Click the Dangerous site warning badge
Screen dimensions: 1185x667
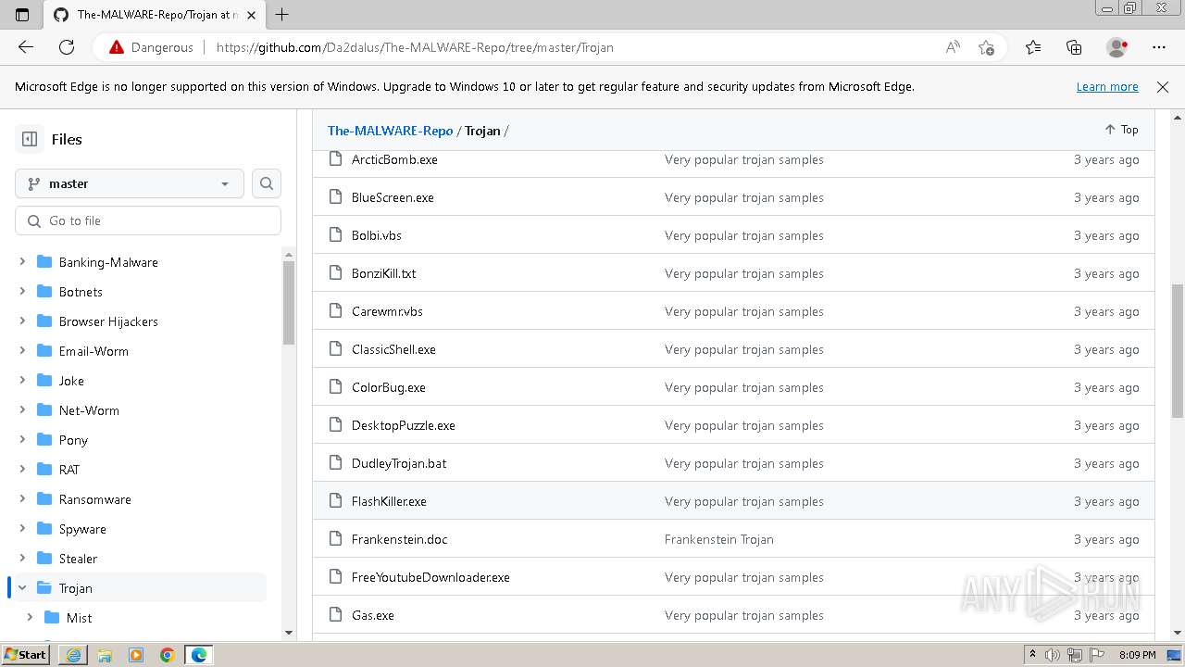[152, 47]
